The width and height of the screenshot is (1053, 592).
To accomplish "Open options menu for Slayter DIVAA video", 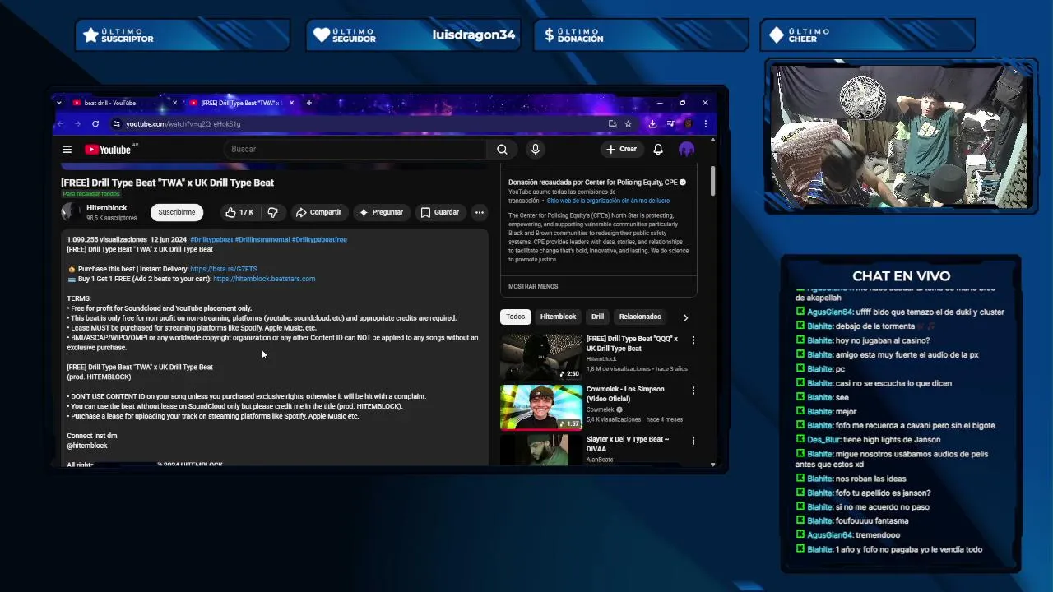I will [693, 441].
